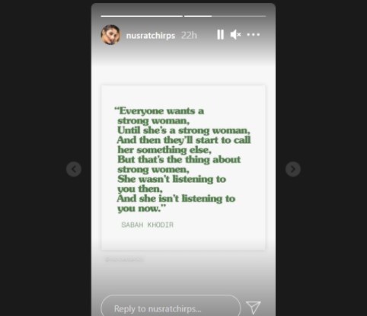The width and height of the screenshot is (367, 316).
Task: Click the paper plane share icon
Action: [254, 307]
